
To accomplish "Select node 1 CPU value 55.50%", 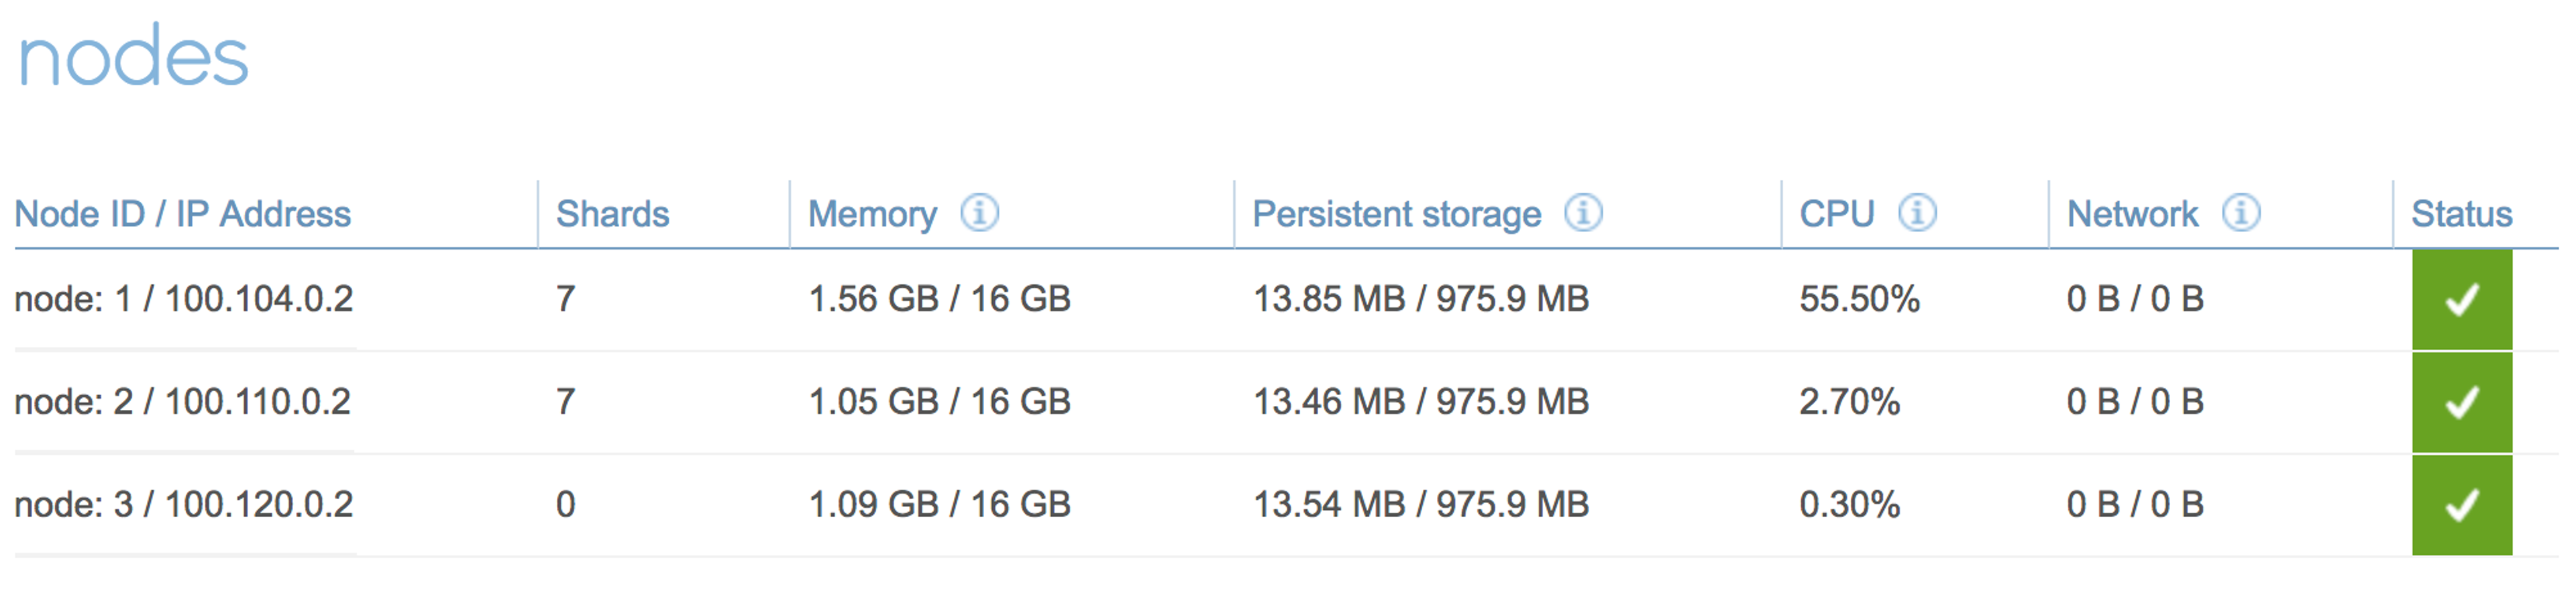I will pyautogui.click(x=1859, y=299).
